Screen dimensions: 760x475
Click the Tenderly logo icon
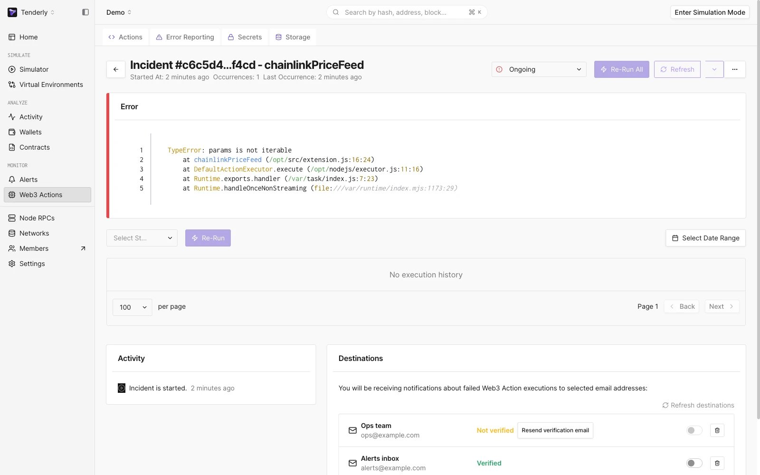[x=12, y=12]
